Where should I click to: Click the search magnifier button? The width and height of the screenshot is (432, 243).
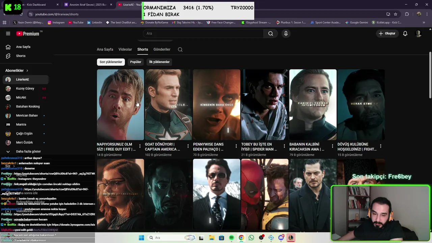coord(271,33)
